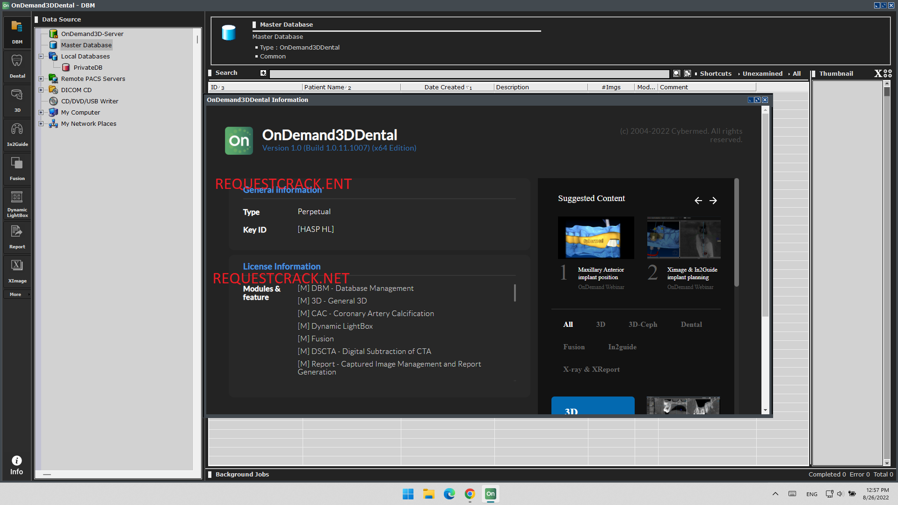Expand the Local Databases tree node

coord(41,56)
